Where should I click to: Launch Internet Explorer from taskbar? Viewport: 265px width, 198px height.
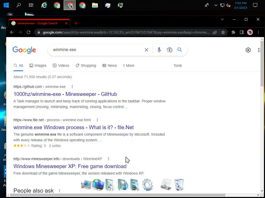tap(44, 5)
